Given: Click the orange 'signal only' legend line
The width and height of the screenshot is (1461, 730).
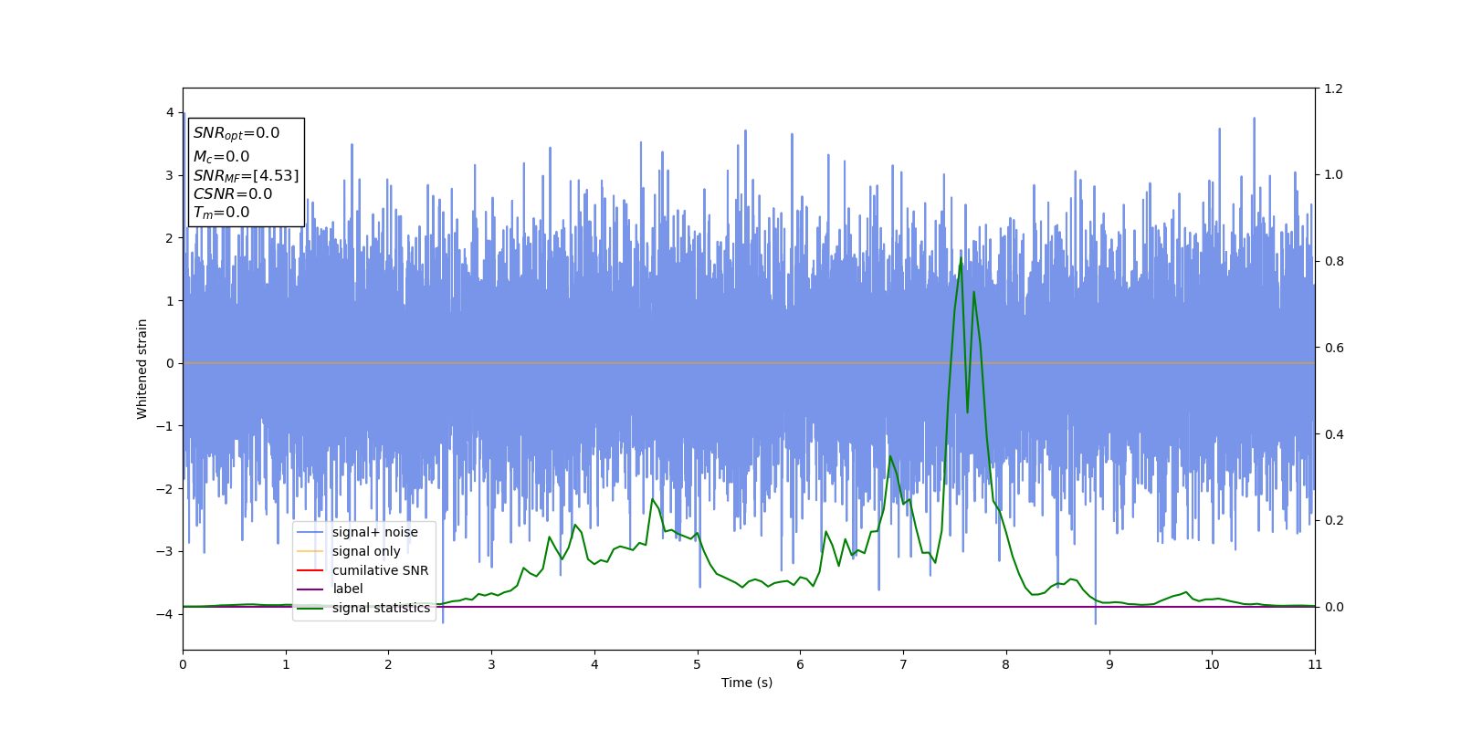Looking at the screenshot, I should click(310, 551).
